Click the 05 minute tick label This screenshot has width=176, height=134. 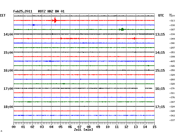tap(60, 127)
